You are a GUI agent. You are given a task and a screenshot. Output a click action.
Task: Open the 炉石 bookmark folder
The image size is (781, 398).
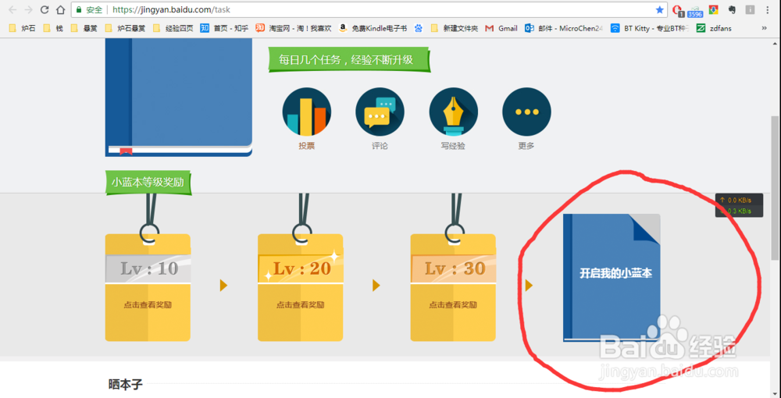[x=22, y=28]
